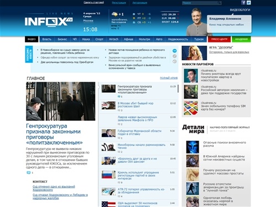Screen dimensions: 276x207
Task: Click the partly cloudy weather icon
Action: pos(115,14)
